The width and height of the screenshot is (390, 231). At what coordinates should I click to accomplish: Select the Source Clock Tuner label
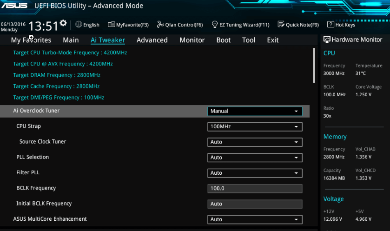[x=43, y=141]
